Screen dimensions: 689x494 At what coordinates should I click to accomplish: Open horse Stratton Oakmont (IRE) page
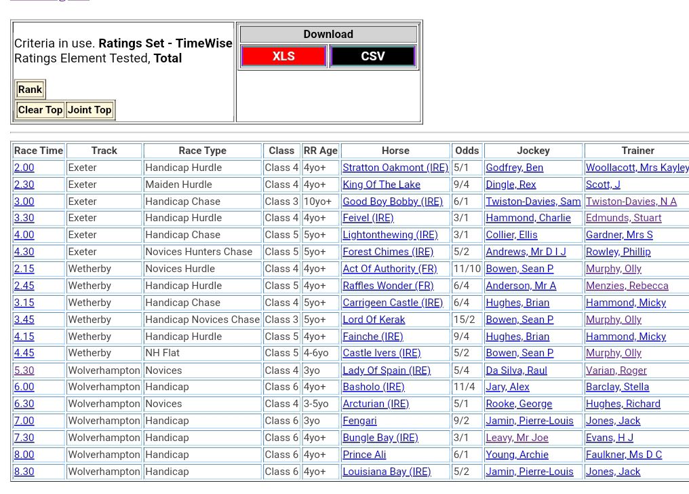(395, 168)
